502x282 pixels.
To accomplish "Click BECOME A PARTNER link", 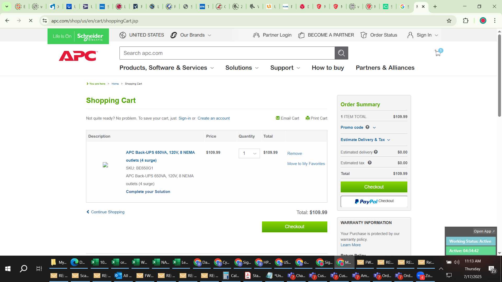I will [x=326, y=35].
